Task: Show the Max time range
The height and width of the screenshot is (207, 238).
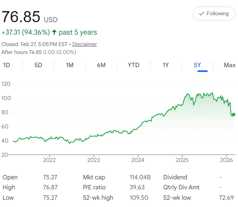Action: (230, 65)
